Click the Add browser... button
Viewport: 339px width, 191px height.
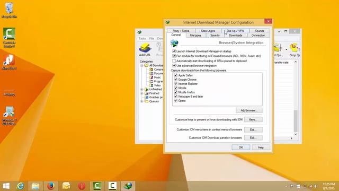click(x=249, y=110)
